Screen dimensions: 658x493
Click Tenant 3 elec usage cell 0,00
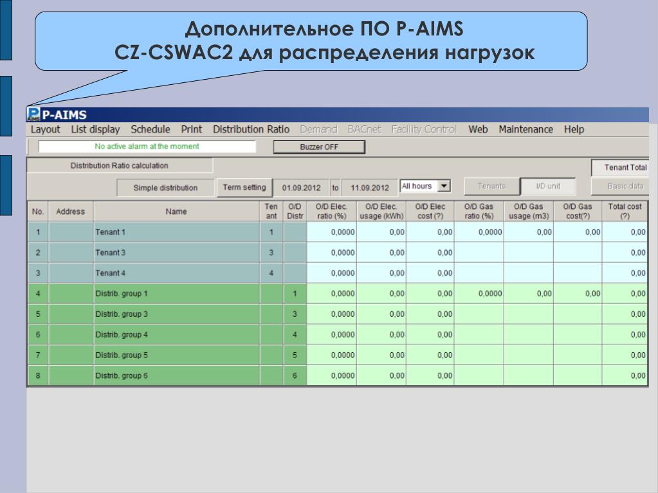381,253
